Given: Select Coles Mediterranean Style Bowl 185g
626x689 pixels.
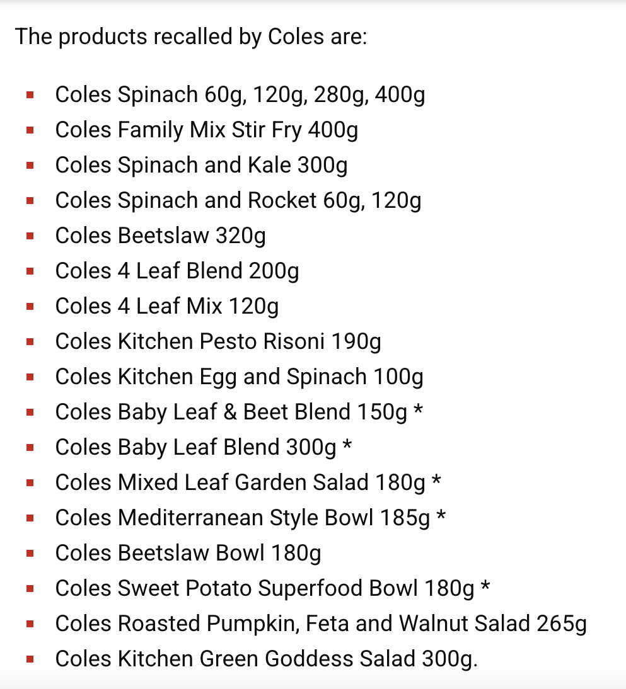Looking at the screenshot, I should (x=242, y=518).
